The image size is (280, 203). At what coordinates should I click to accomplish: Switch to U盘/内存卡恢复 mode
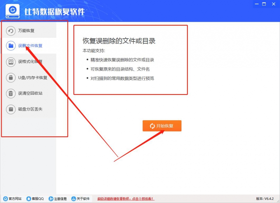[x=33, y=78]
